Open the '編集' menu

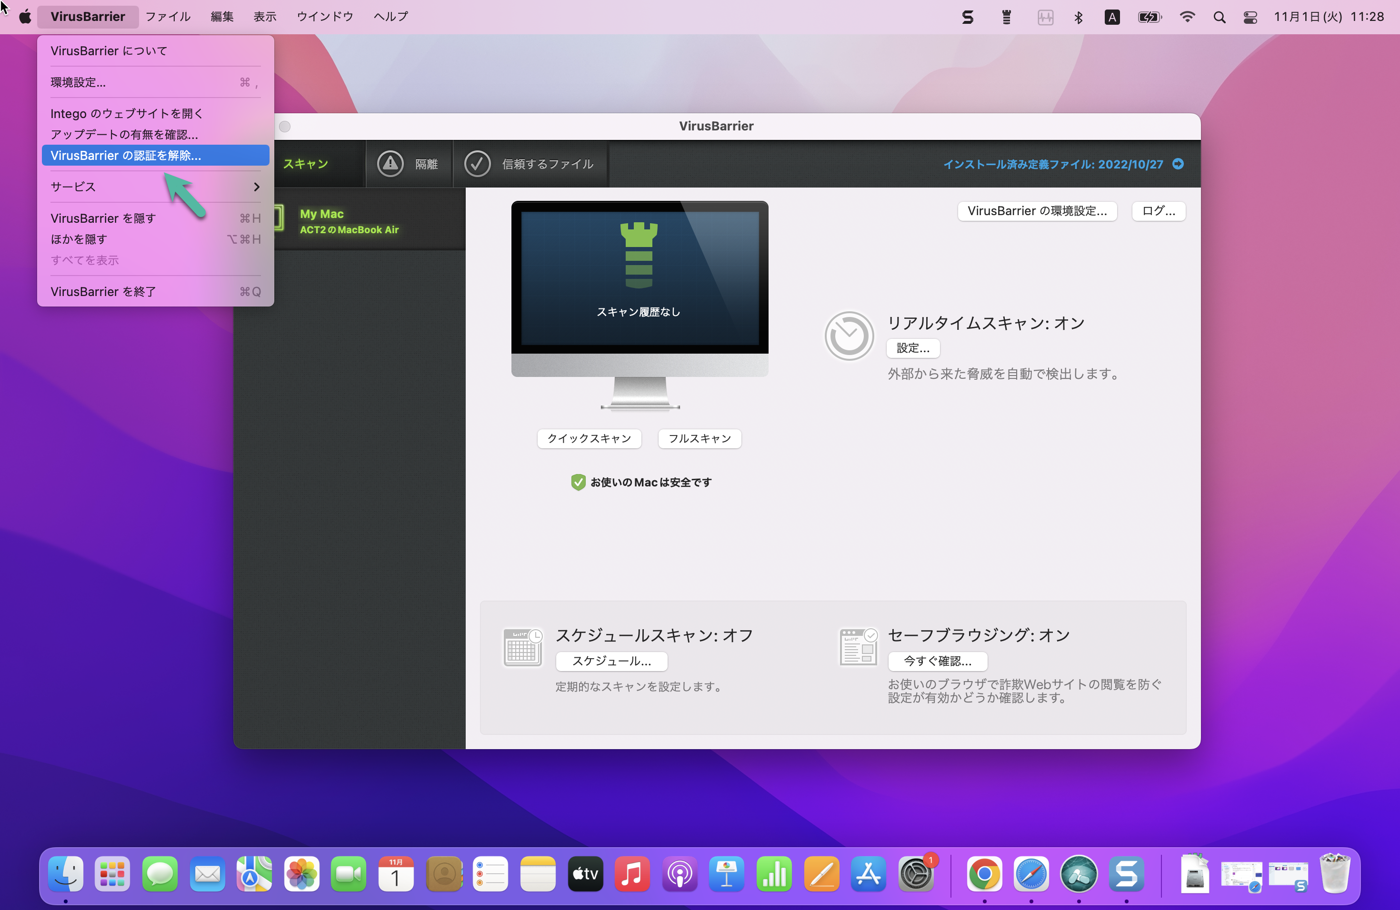point(222,17)
